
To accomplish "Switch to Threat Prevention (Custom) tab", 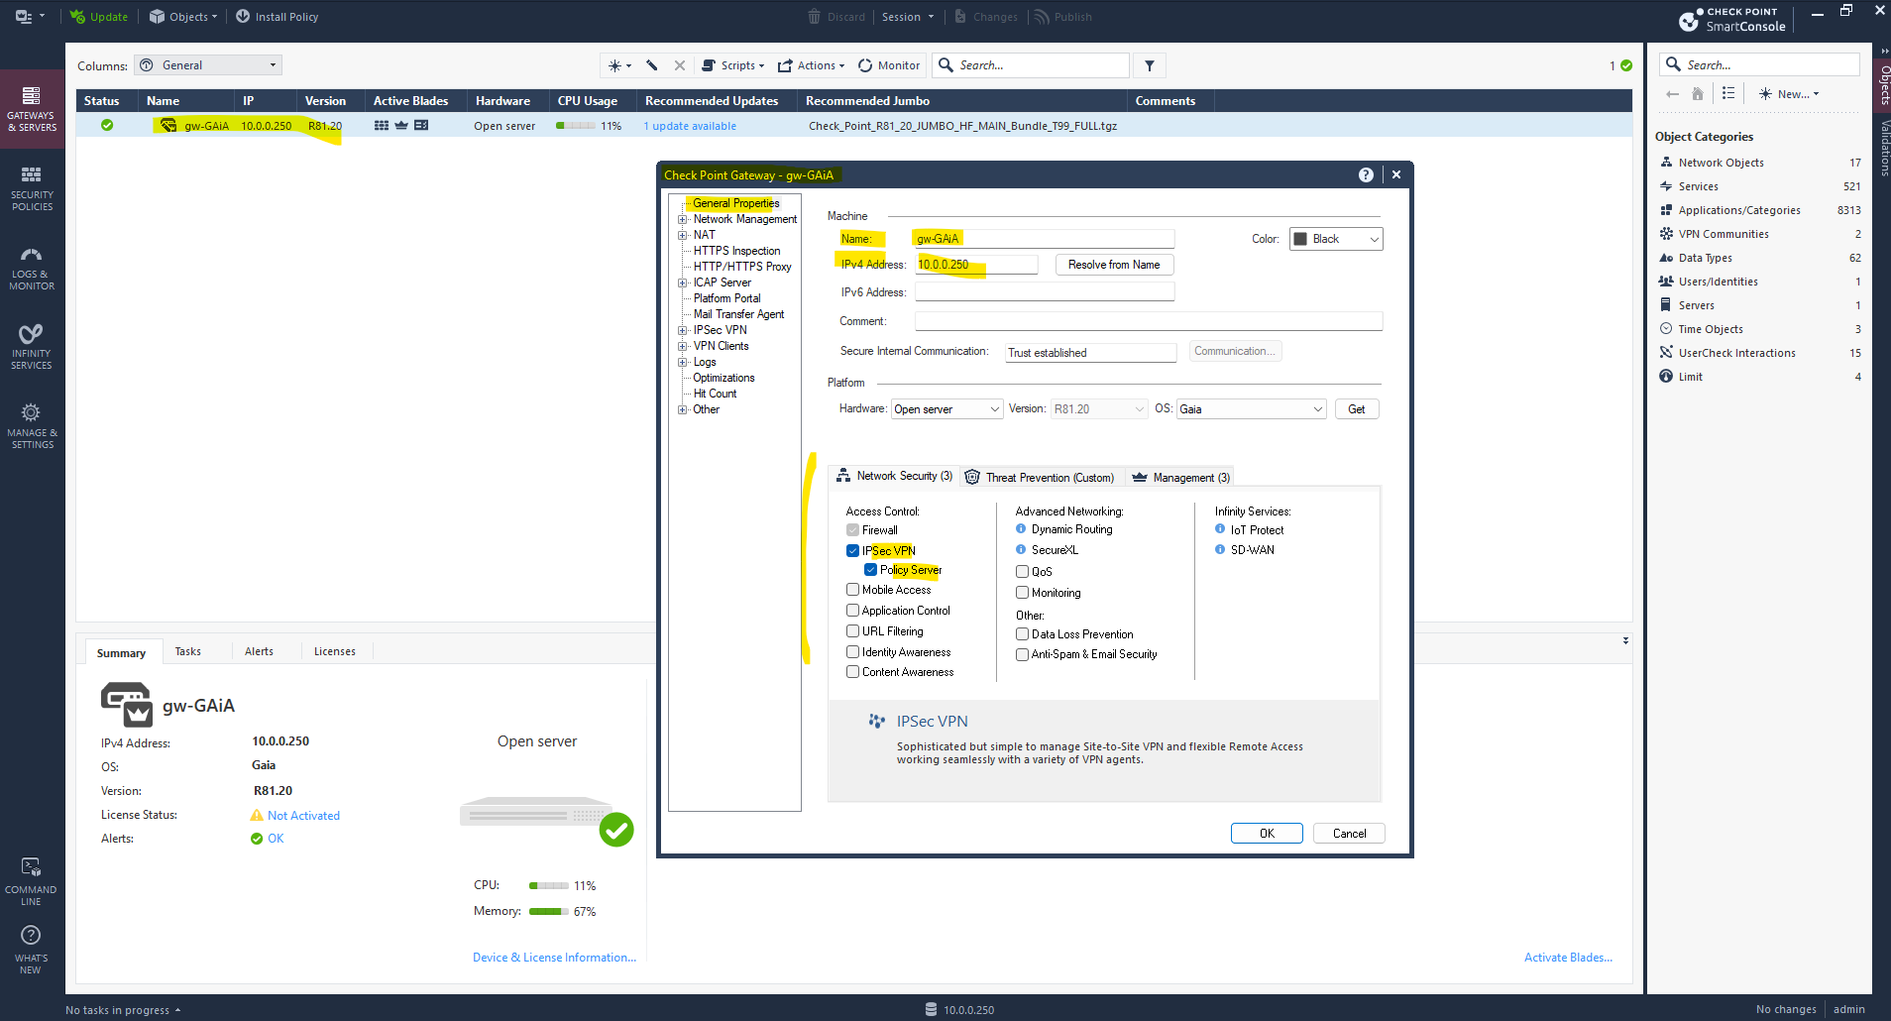I will (1040, 477).
